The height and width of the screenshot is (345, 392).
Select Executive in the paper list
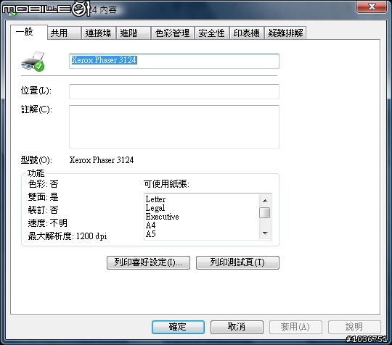[163, 217]
